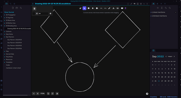Click the TODAY calendar button
This screenshot has height=98, width=181.
coord(170,57)
